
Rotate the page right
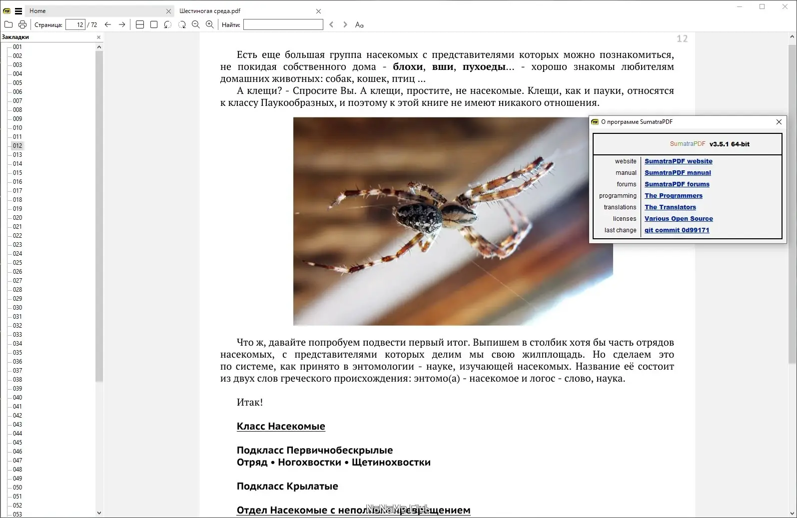(x=182, y=24)
